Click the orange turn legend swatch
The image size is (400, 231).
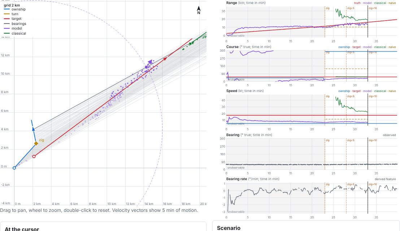pos(7,14)
